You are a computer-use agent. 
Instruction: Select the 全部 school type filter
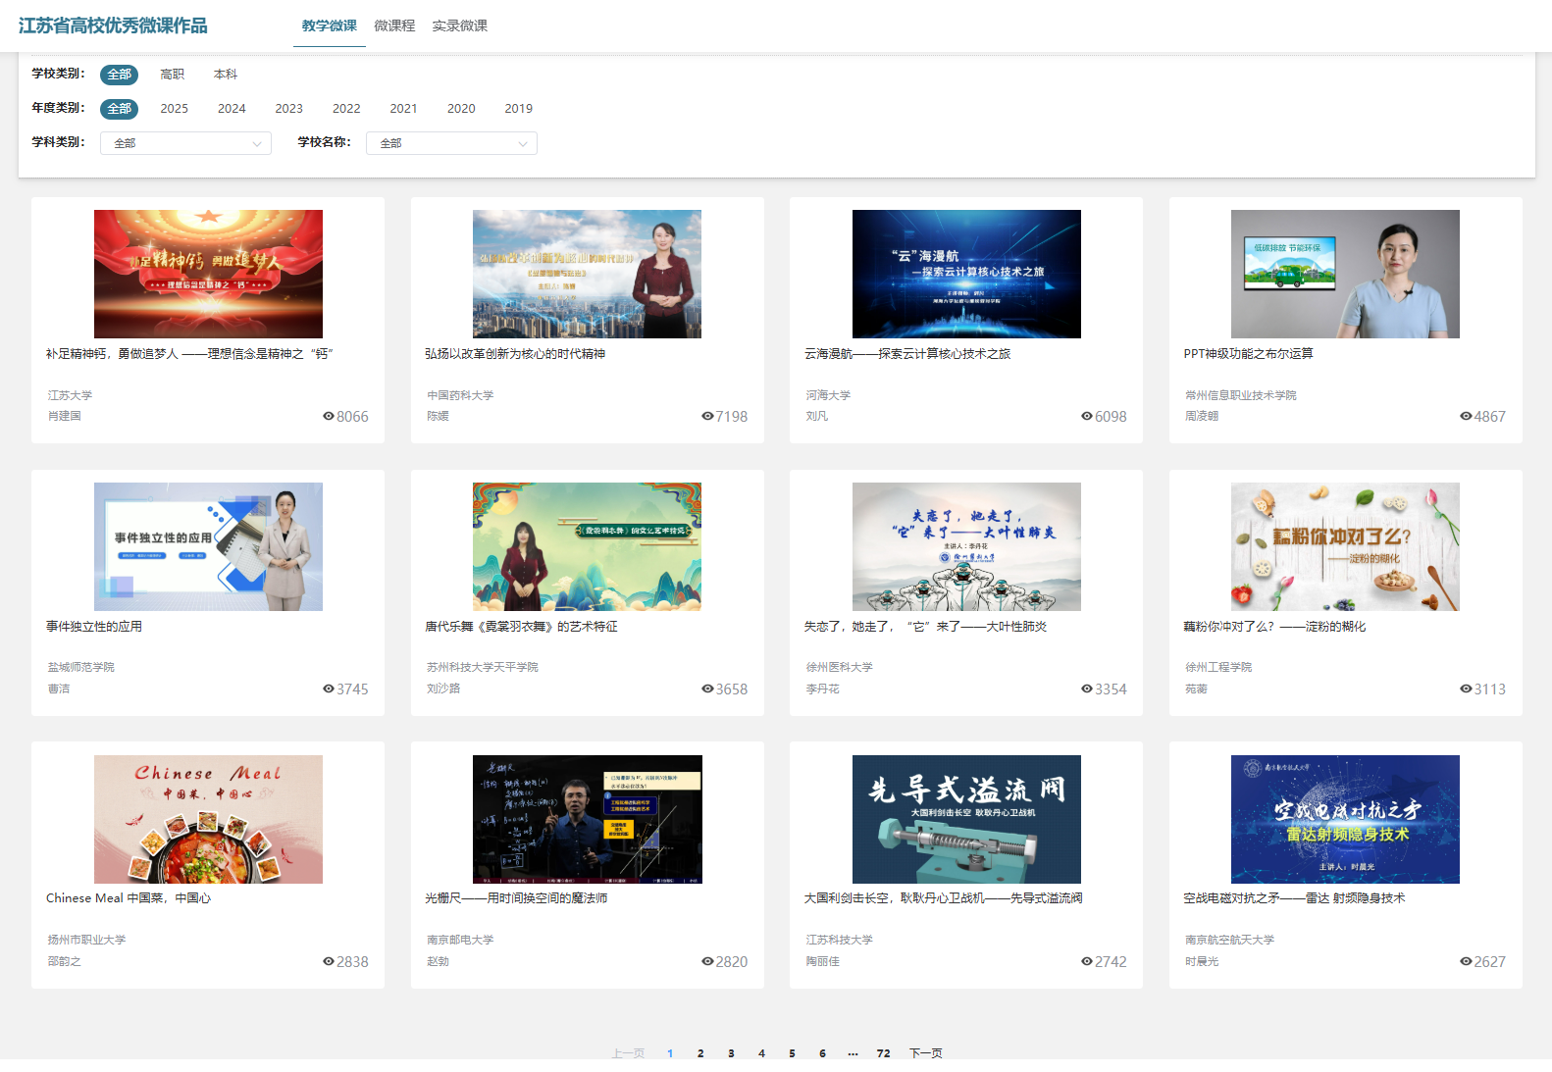pyautogui.click(x=119, y=75)
